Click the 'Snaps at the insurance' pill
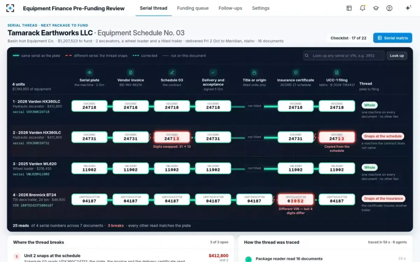 (x=384, y=198)
